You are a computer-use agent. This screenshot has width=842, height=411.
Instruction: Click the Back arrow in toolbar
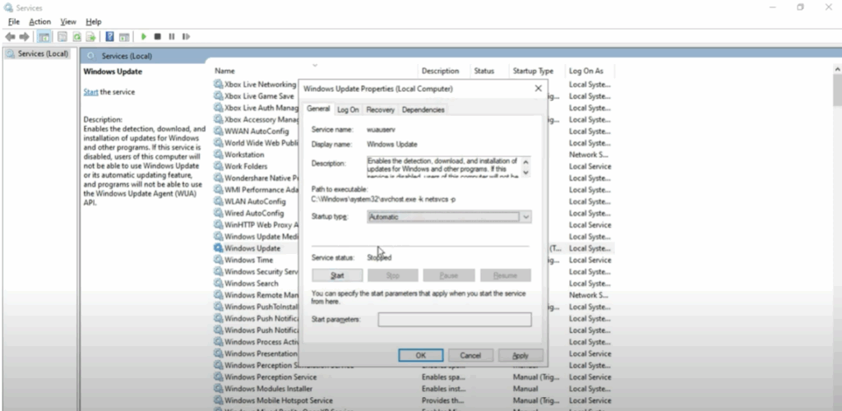(9, 37)
